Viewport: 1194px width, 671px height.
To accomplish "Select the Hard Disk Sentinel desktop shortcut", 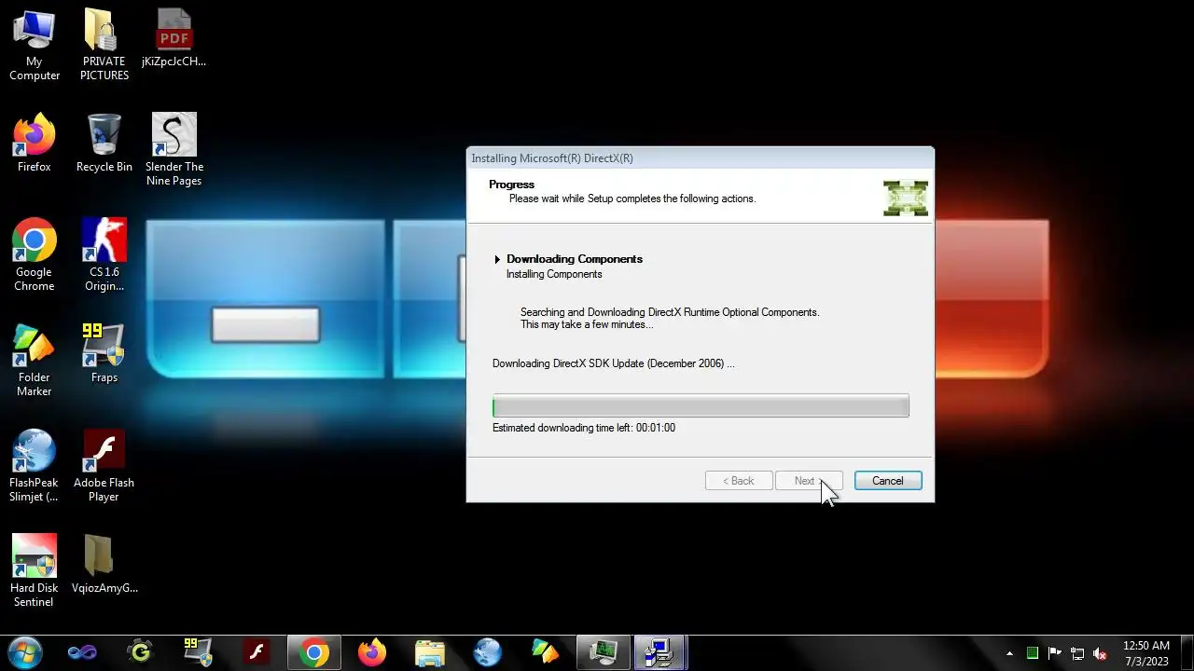I will coord(35,571).
